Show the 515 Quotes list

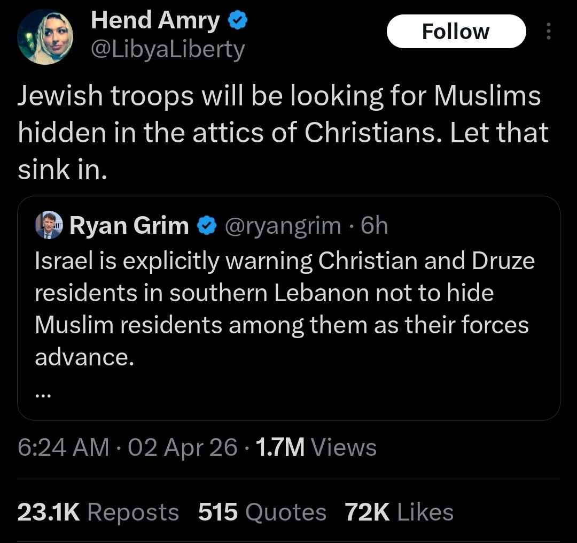[x=262, y=512]
